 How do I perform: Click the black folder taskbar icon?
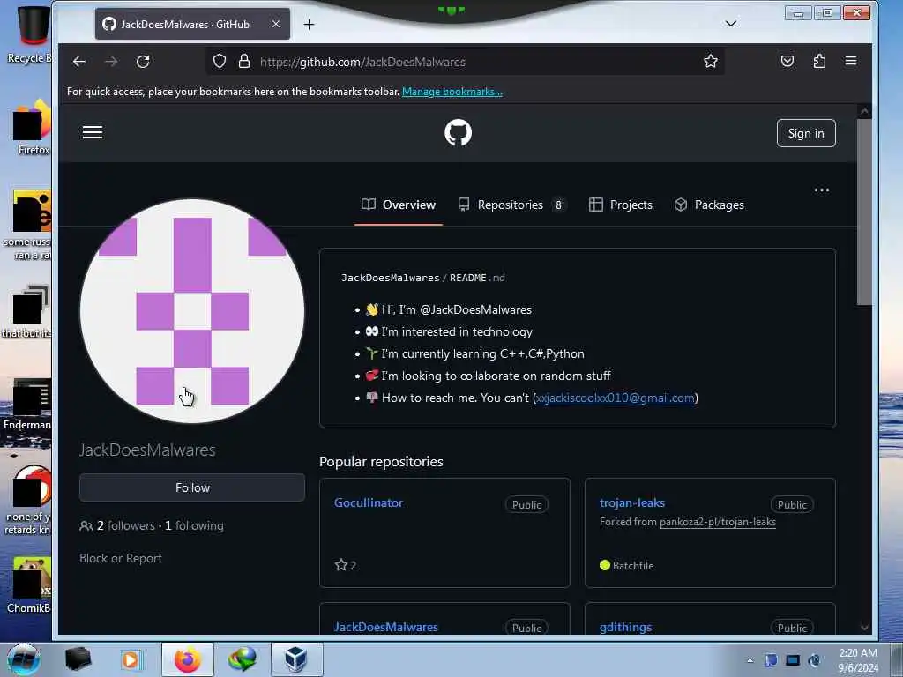[78, 659]
